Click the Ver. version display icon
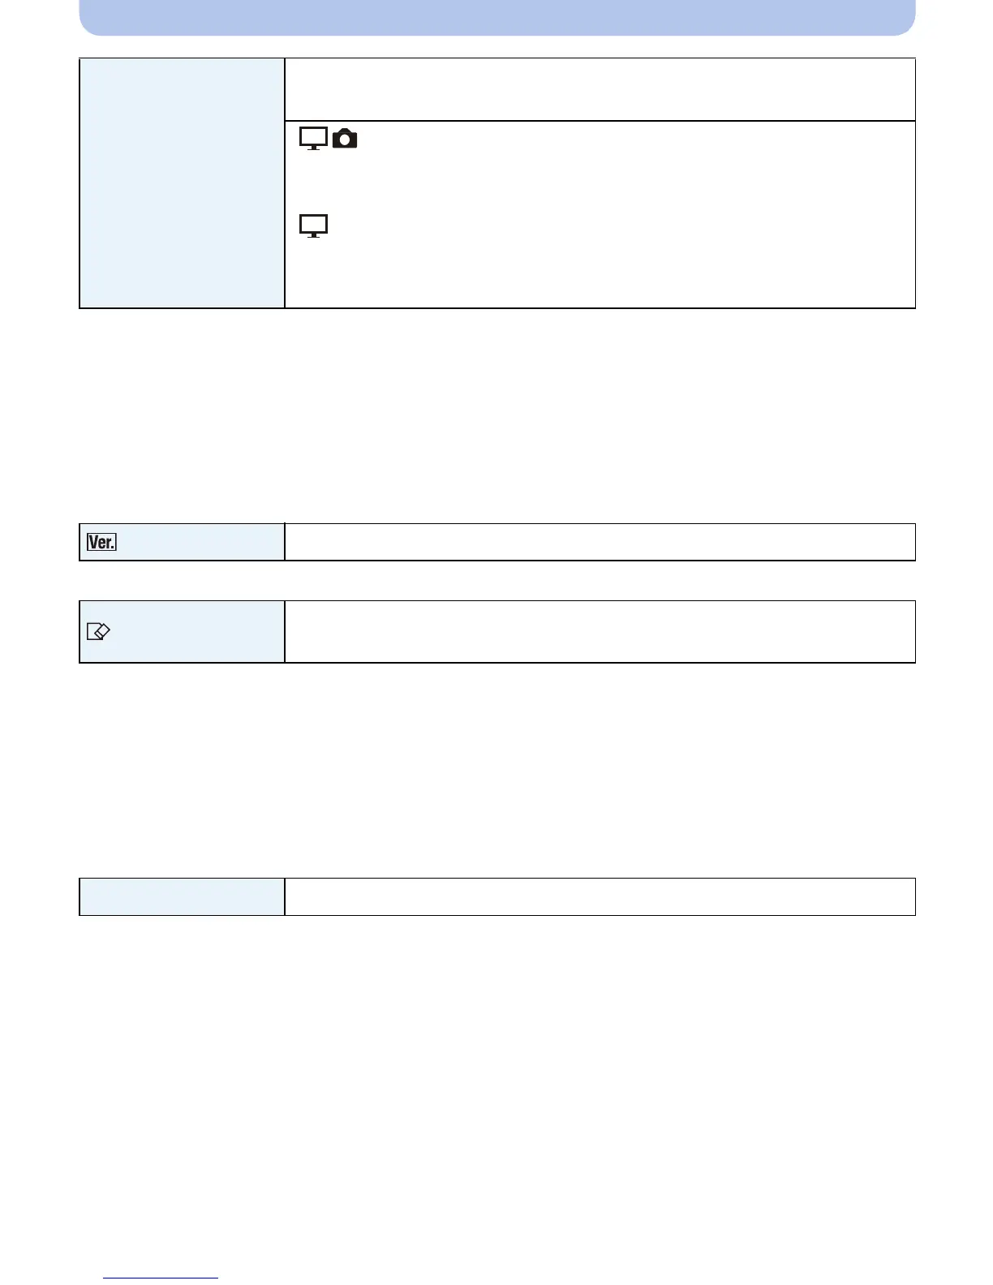 point(101,542)
